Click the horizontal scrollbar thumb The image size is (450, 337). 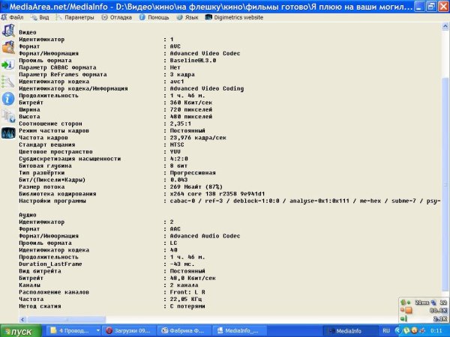[x=66, y=319]
